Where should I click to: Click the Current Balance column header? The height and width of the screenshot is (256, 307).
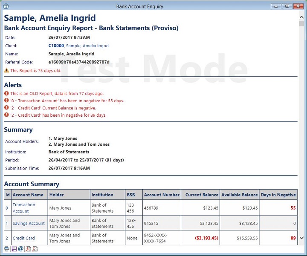(x=202, y=195)
